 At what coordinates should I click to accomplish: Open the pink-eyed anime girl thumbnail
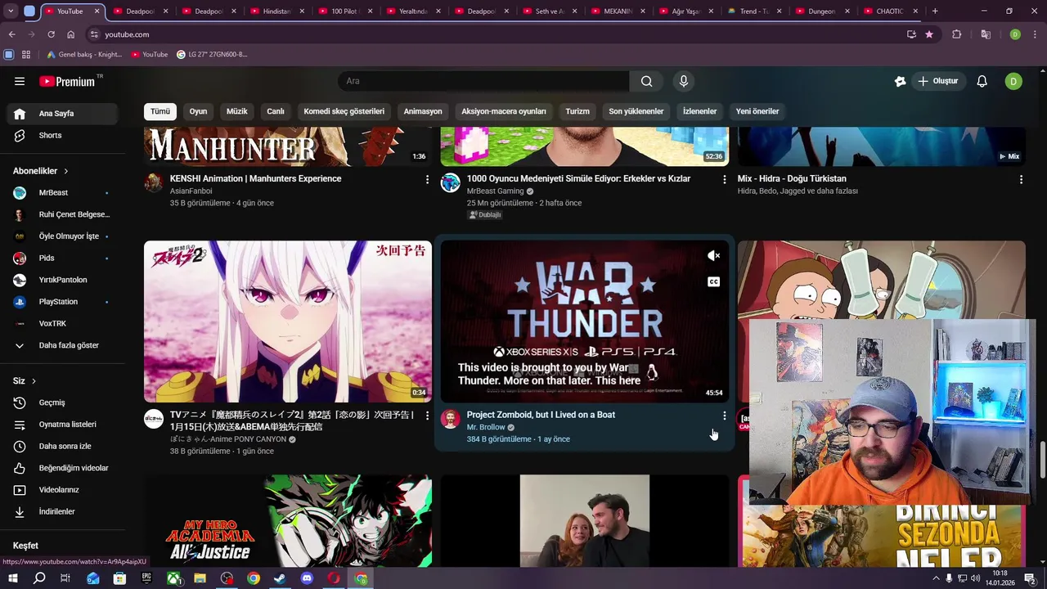coord(288,321)
